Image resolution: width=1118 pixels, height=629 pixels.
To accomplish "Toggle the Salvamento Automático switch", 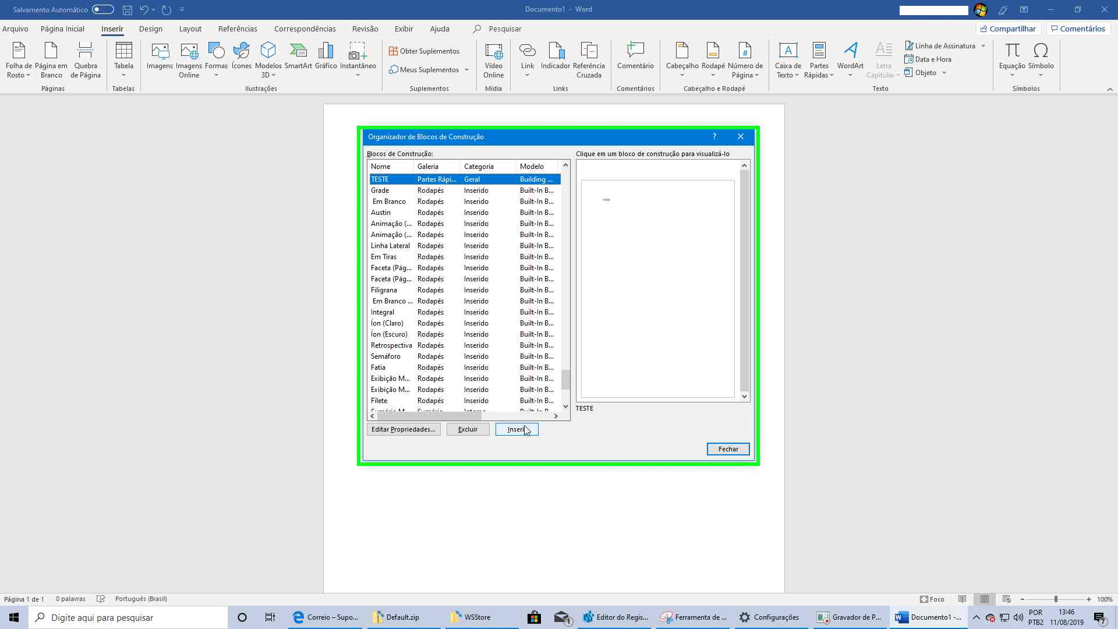I will [103, 9].
